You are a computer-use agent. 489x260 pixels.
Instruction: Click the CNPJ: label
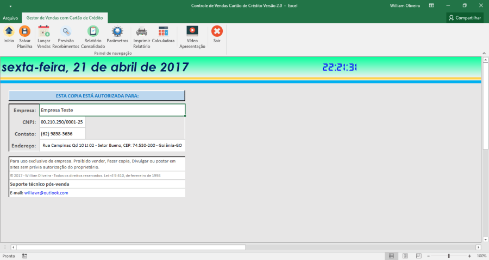29,122
